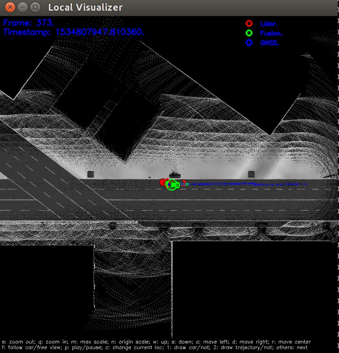Image resolution: width=339 pixels, height=353 pixels.
Task: Click the green car marker on the road
Action: (x=173, y=185)
